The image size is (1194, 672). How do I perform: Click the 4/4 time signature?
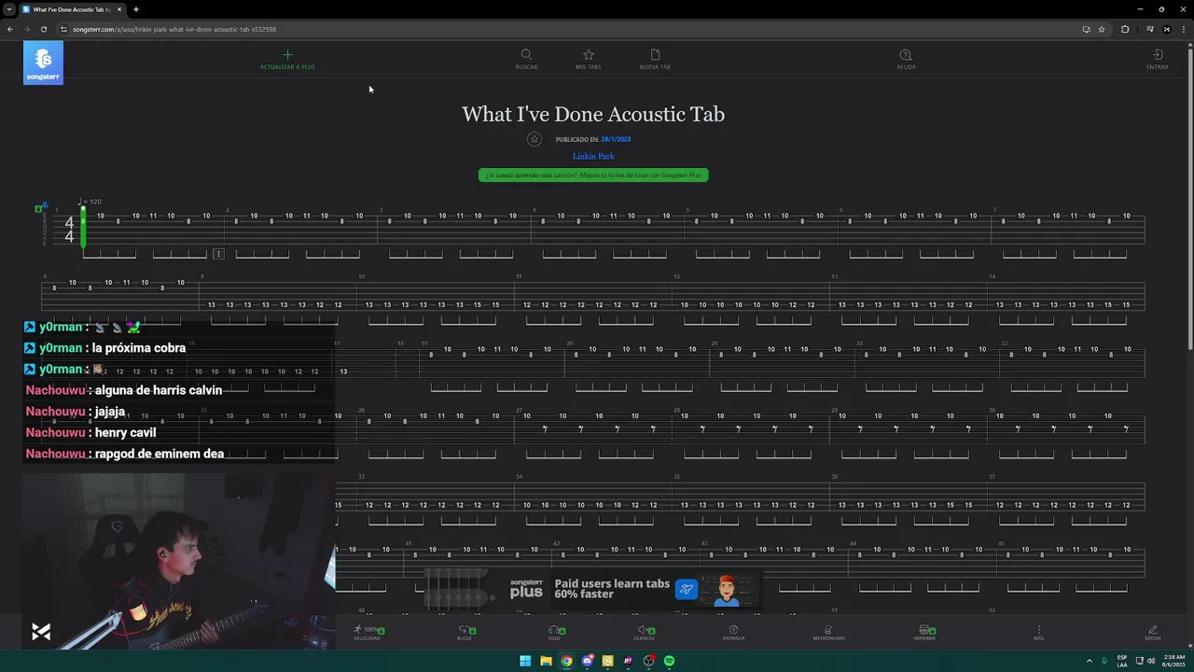tap(69, 230)
